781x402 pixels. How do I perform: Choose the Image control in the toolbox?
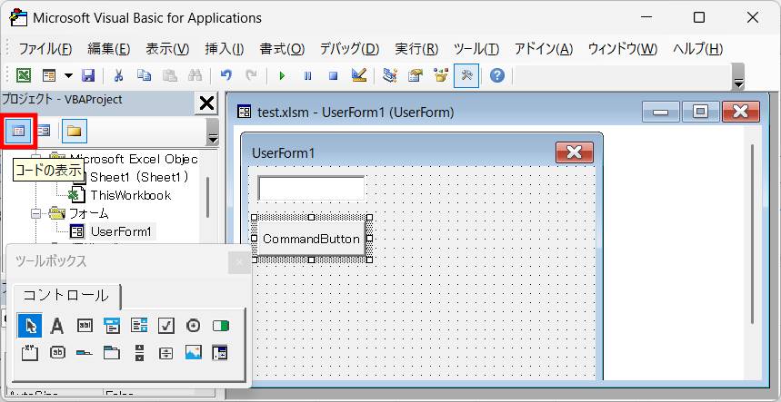point(194,353)
